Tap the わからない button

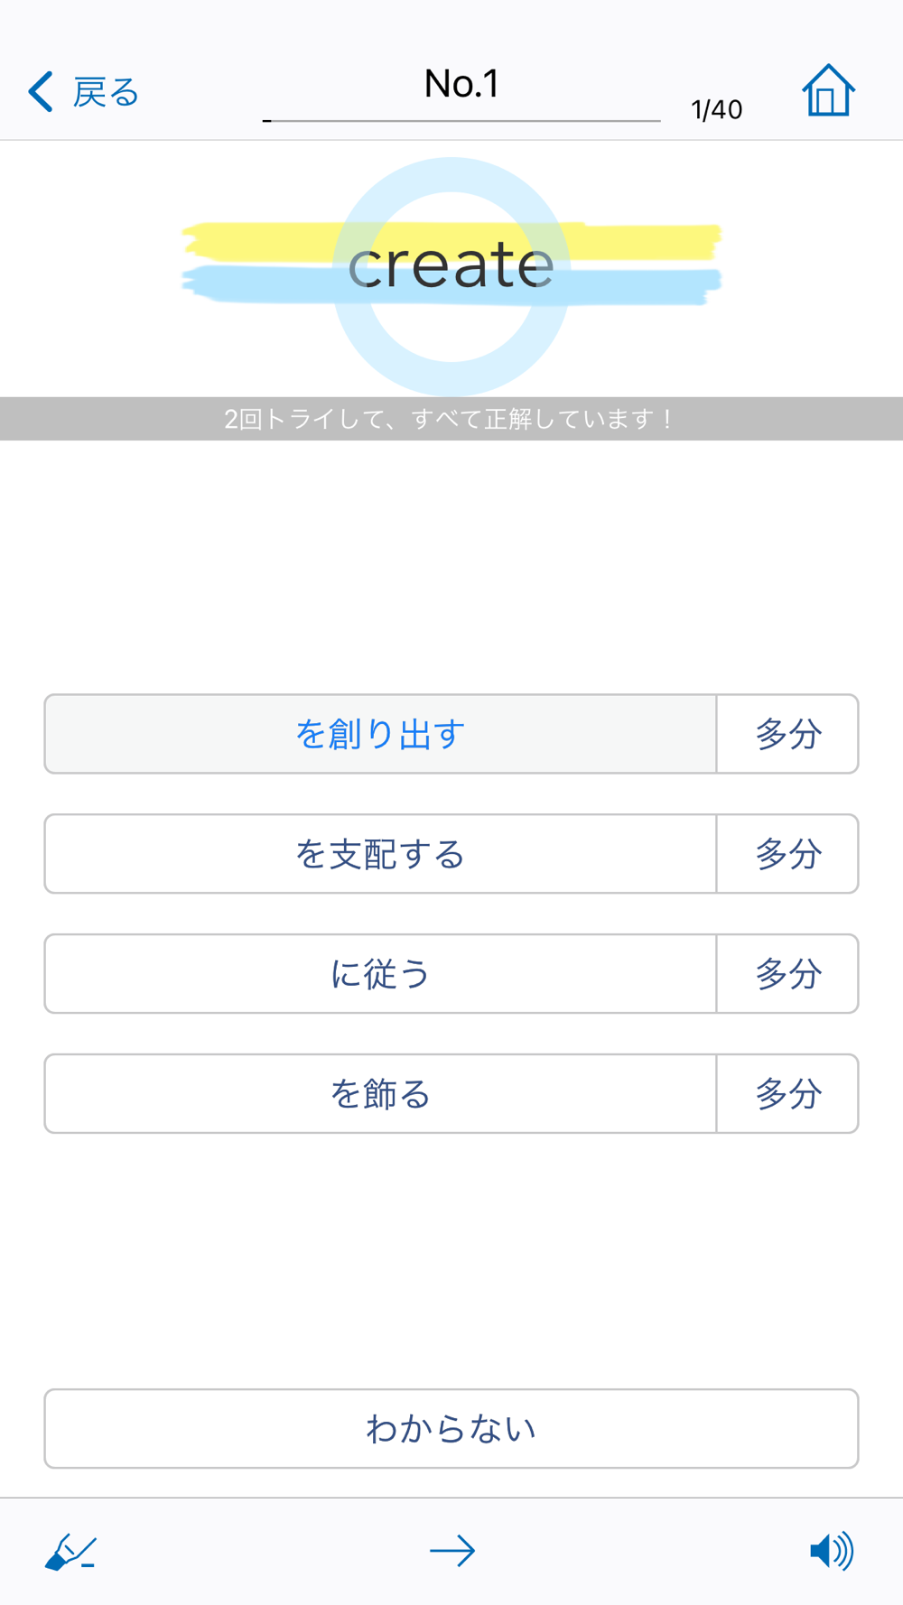pyautogui.click(x=451, y=1429)
